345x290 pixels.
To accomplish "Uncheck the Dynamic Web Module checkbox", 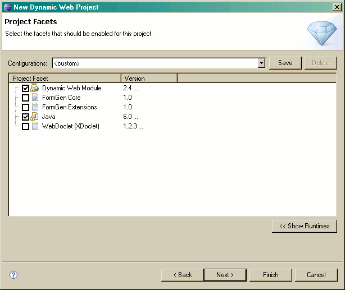I will 25,88.
